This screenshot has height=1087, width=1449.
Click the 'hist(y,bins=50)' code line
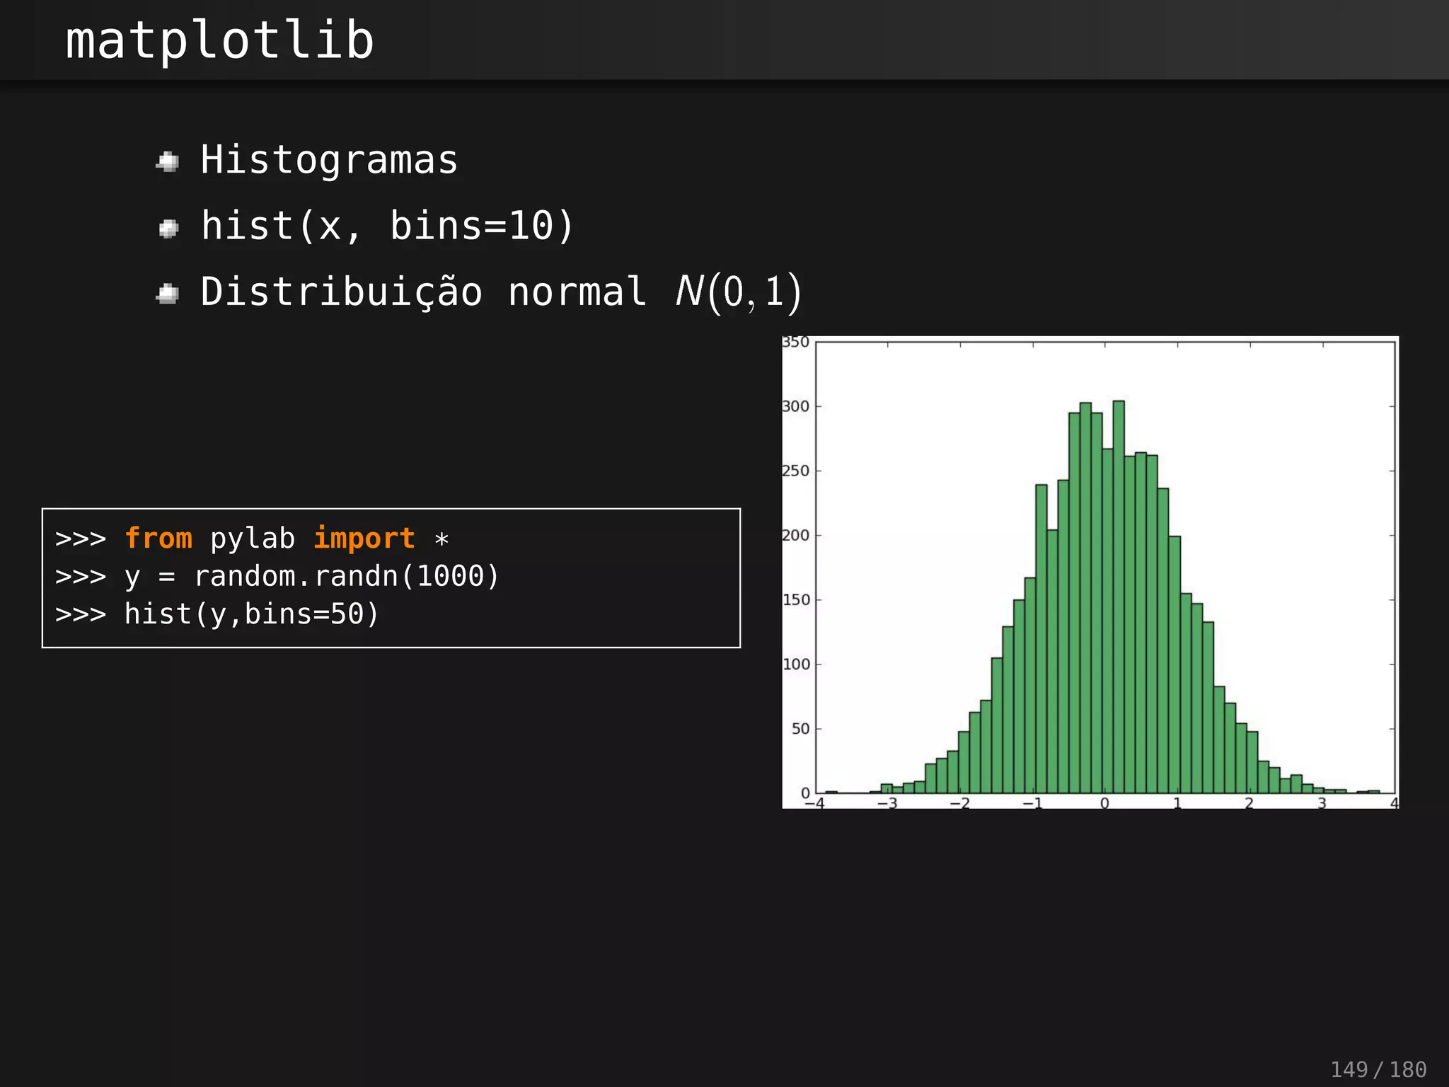click(217, 614)
